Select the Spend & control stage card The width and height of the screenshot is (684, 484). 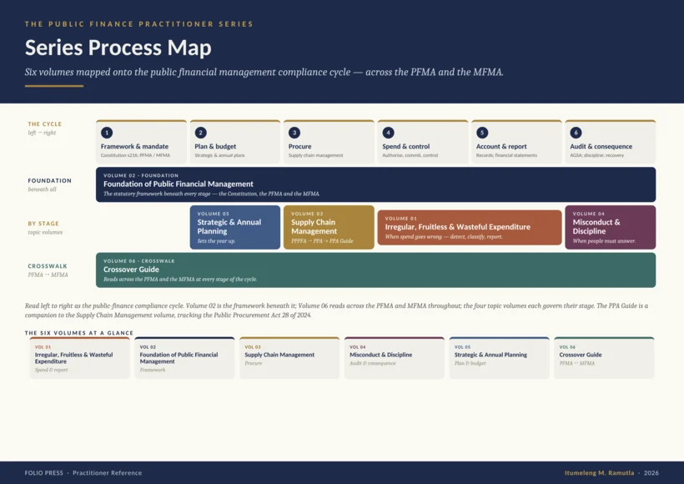[x=423, y=142]
